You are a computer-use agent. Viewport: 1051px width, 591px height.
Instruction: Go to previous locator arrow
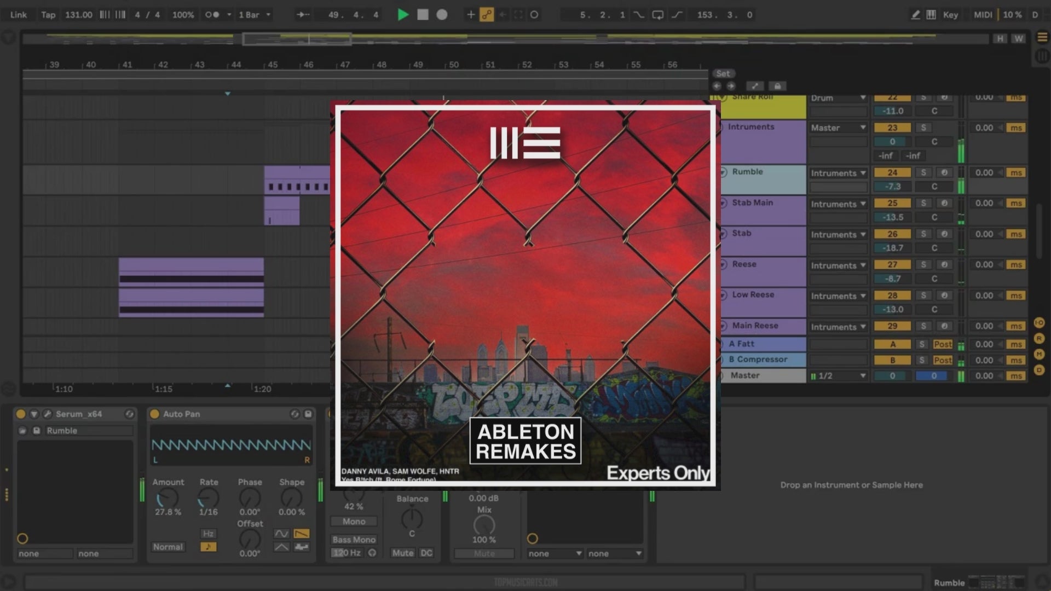717,86
